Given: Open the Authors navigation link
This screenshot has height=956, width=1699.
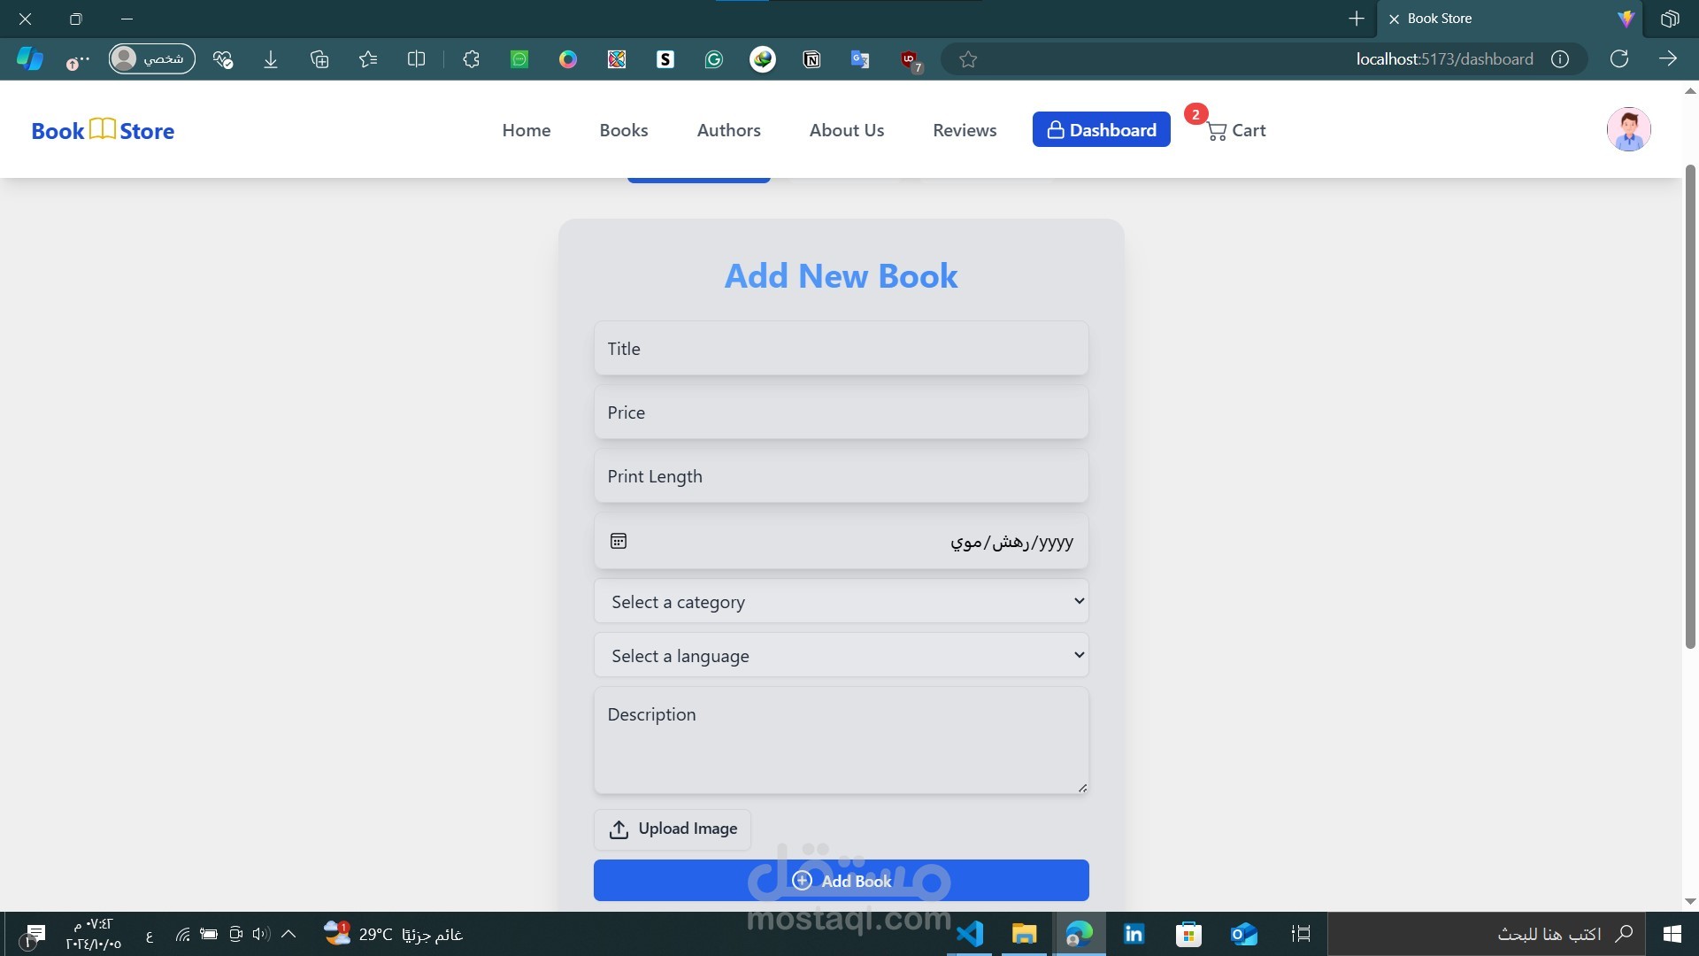Looking at the screenshot, I should point(728,130).
